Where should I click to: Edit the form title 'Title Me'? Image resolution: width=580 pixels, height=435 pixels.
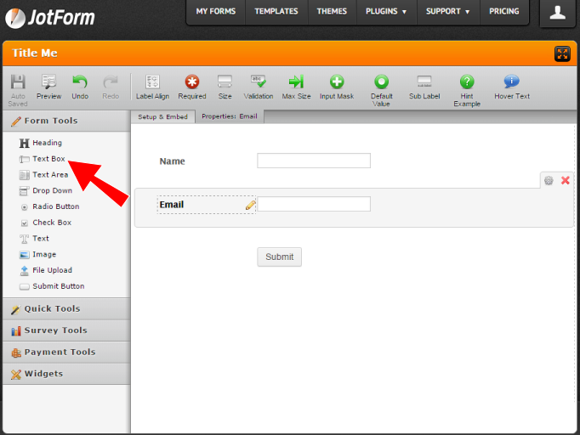[35, 54]
